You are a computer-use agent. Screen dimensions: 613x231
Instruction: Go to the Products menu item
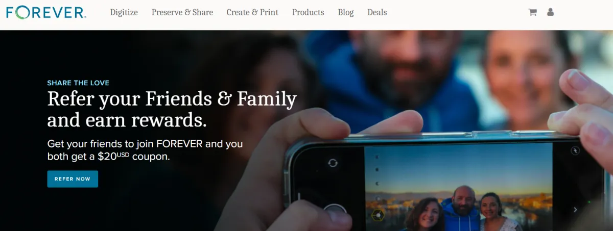pos(308,12)
